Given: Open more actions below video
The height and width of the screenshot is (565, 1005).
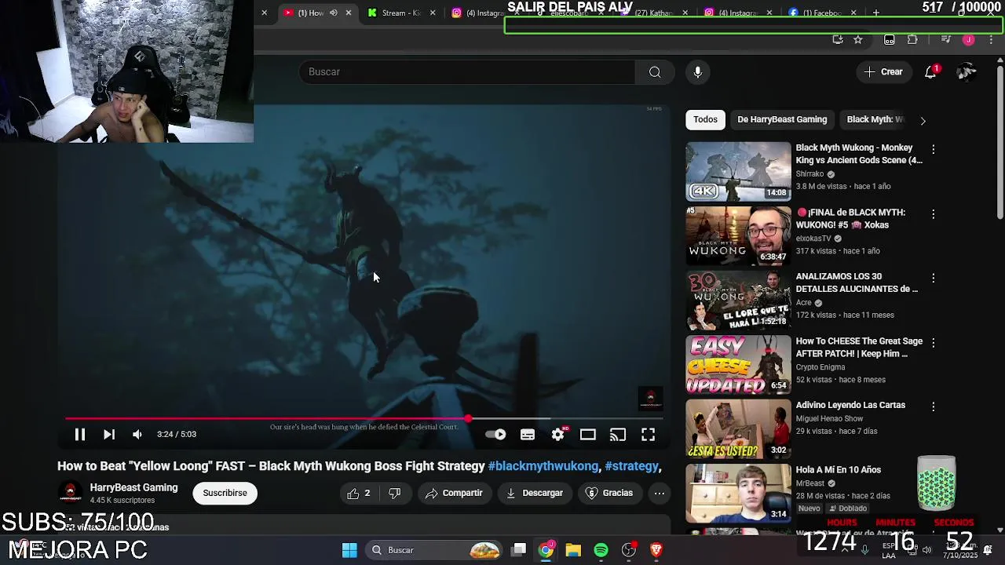Looking at the screenshot, I should point(660,493).
